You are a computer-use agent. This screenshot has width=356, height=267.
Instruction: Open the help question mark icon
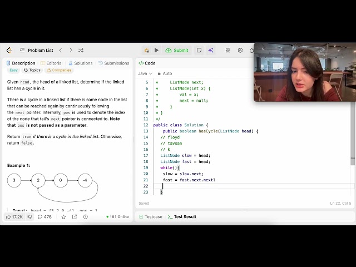click(x=86, y=217)
